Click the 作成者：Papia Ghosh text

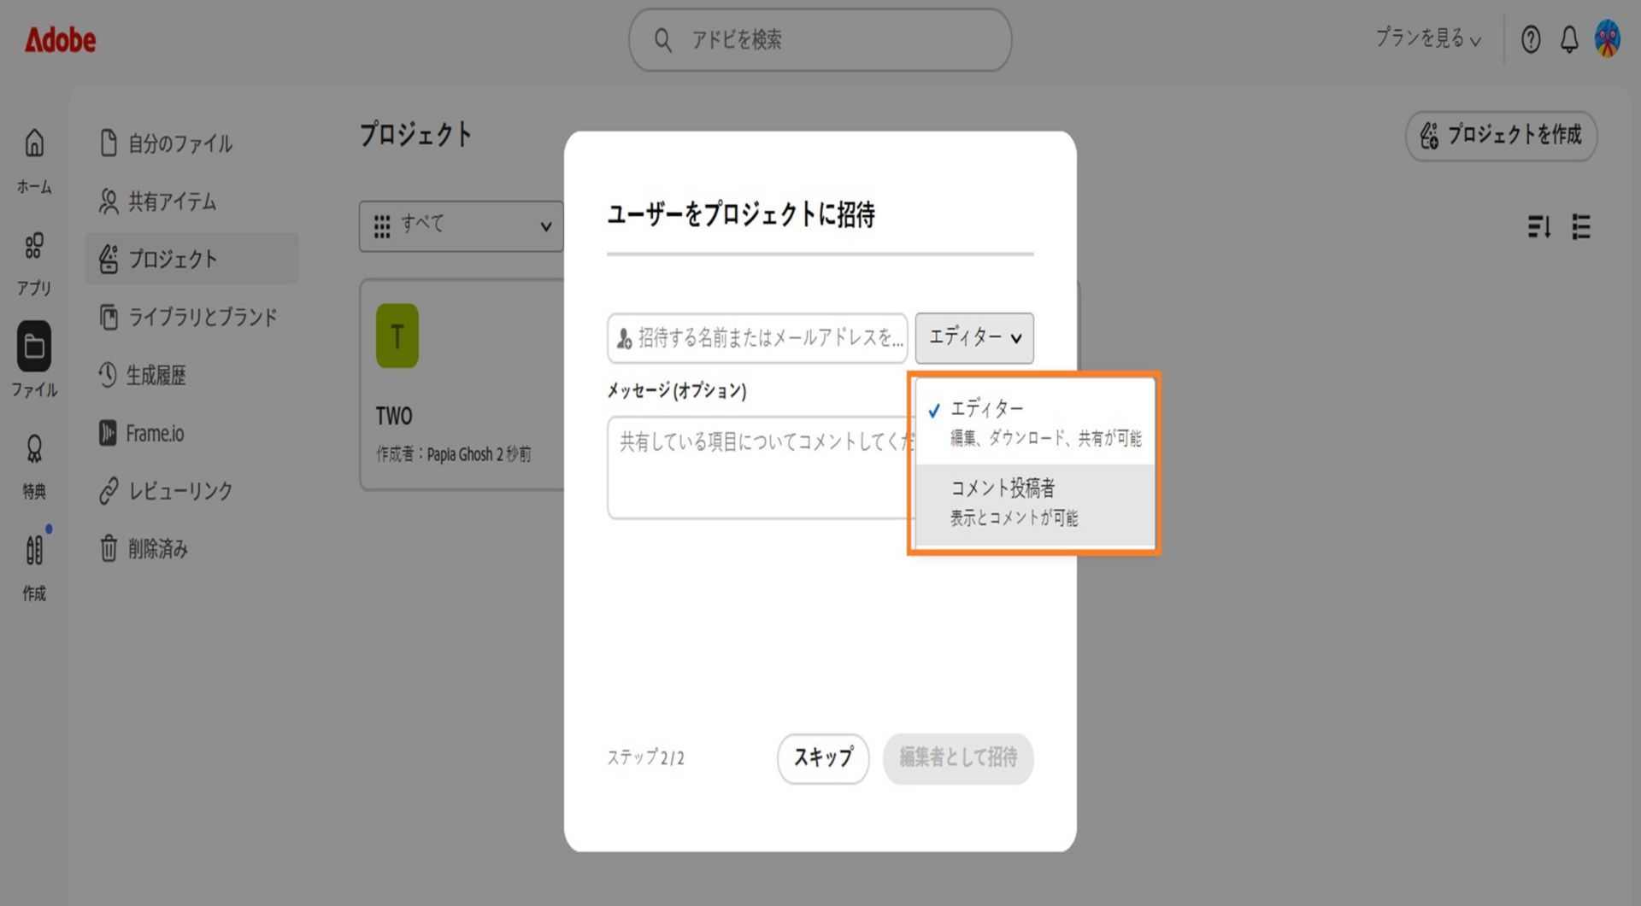pos(434,454)
